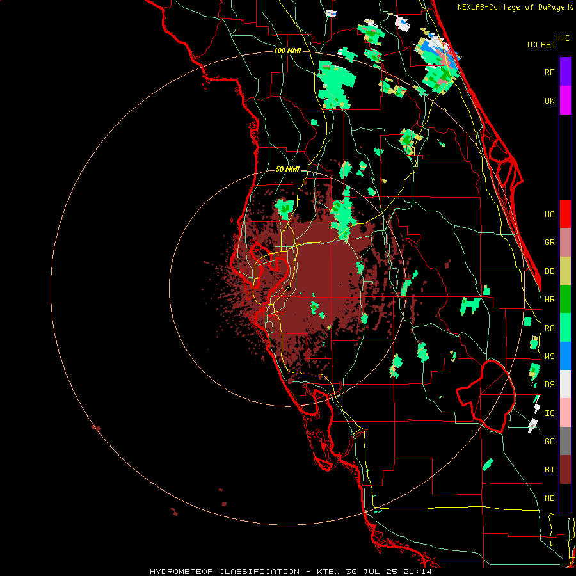Image resolution: width=576 pixels, height=576 pixels.
Task: Pick the HR dark green legend swatch
Action: tap(565, 299)
